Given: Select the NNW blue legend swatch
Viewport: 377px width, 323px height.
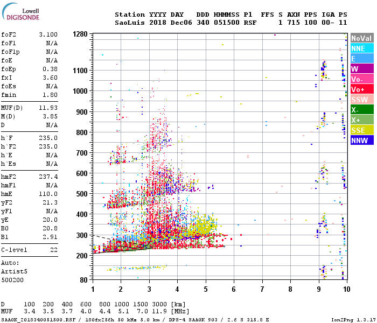Looking at the screenshot, I should (362, 141).
